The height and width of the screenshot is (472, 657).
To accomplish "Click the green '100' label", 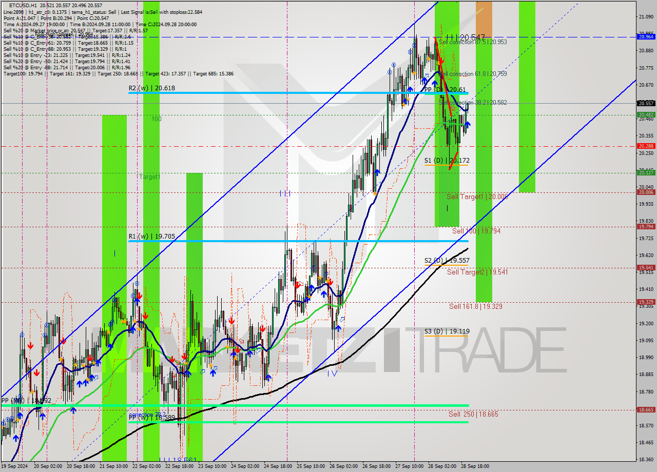I will [157, 119].
